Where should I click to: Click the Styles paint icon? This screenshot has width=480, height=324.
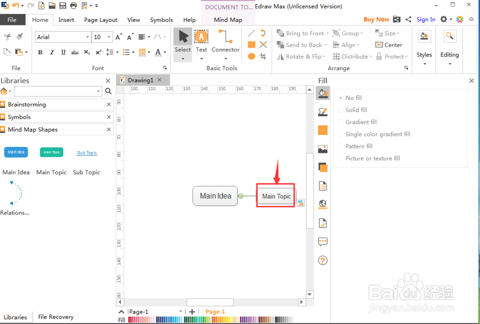click(424, 37)
